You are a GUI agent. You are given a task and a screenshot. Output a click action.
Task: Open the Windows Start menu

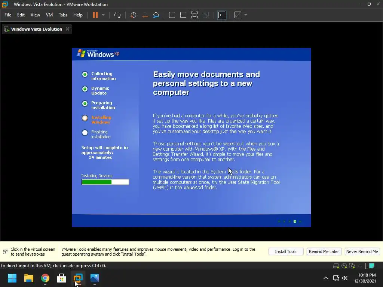click(12, 278)
